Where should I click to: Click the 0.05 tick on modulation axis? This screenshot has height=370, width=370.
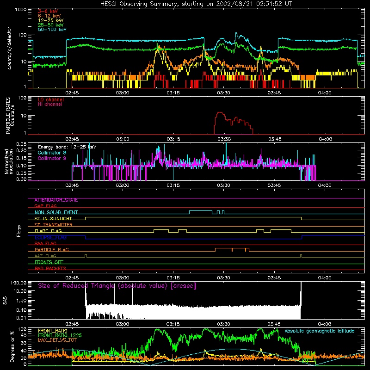coord(21,173)
